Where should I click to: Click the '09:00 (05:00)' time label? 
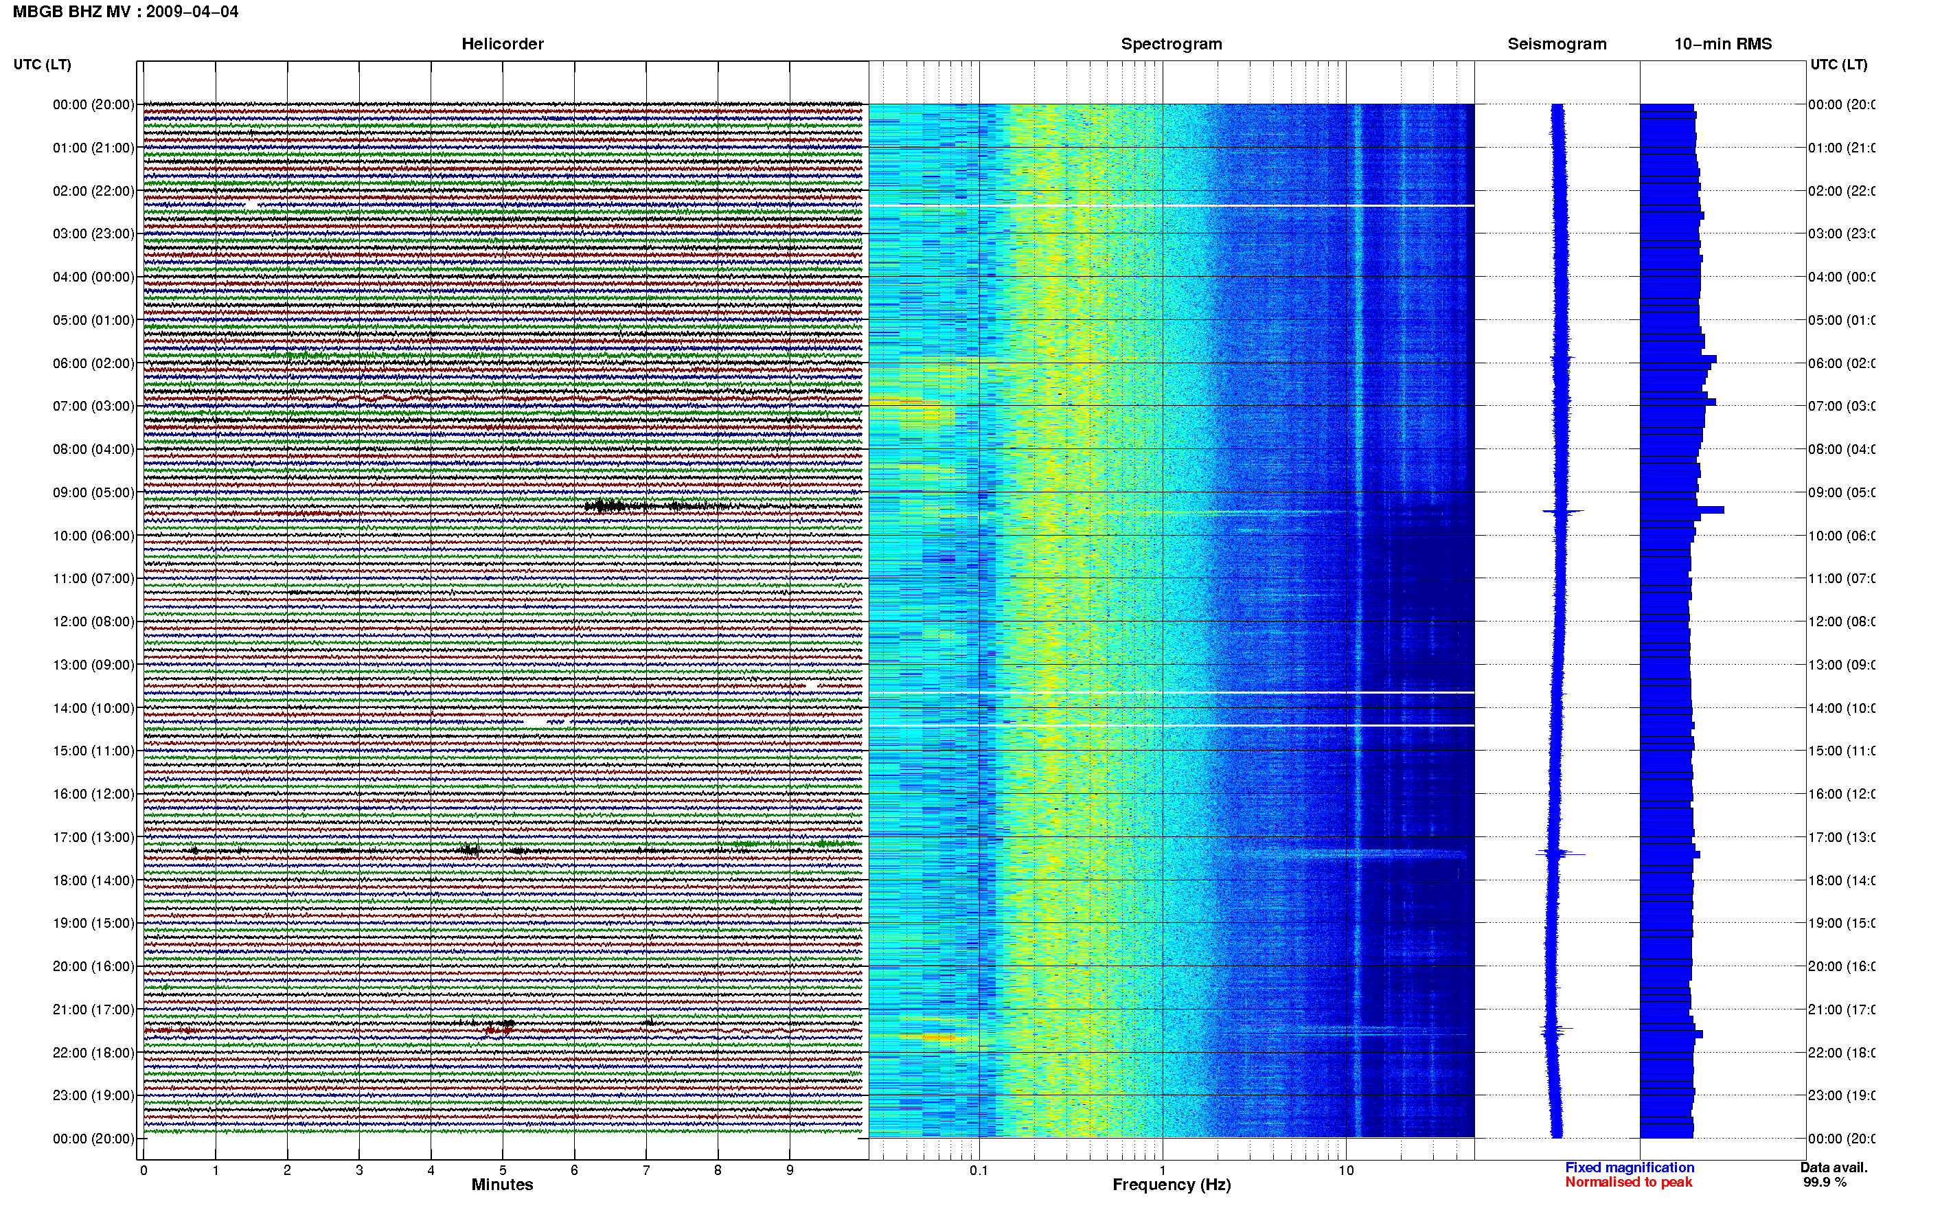click(x=93, y=492)
